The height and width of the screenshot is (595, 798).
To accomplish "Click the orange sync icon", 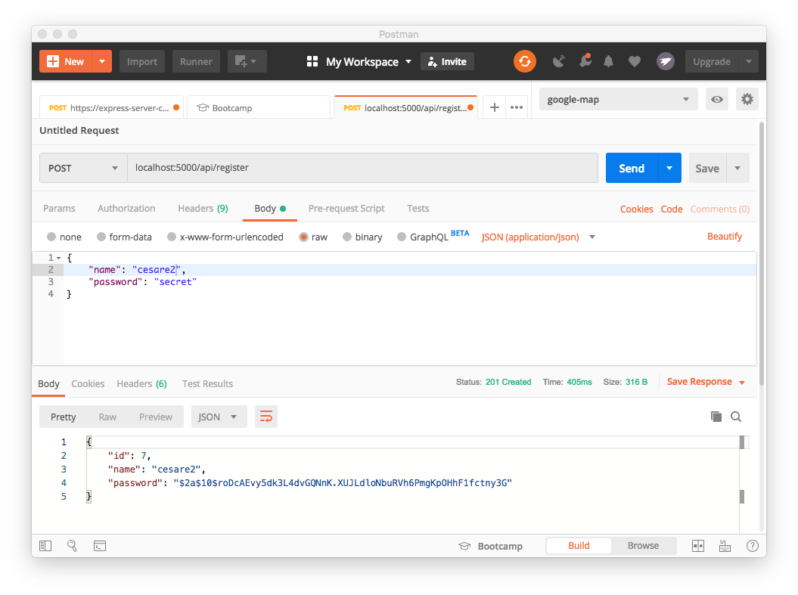I will 525,61.
